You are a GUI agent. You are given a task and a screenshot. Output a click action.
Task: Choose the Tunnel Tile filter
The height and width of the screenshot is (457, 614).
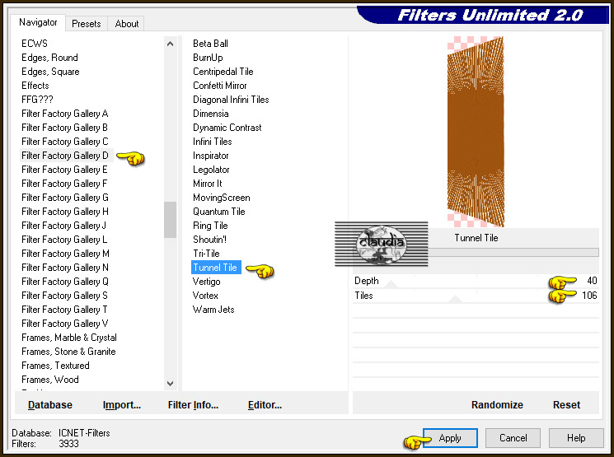click(x=216, y=268)
